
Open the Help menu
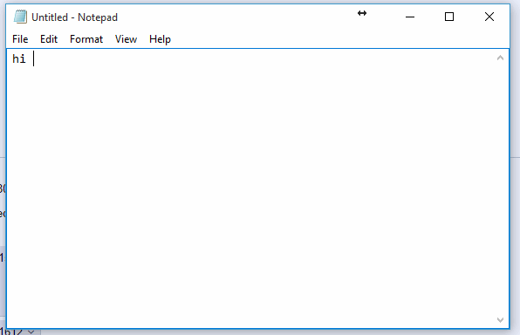[x=160, y=39]
